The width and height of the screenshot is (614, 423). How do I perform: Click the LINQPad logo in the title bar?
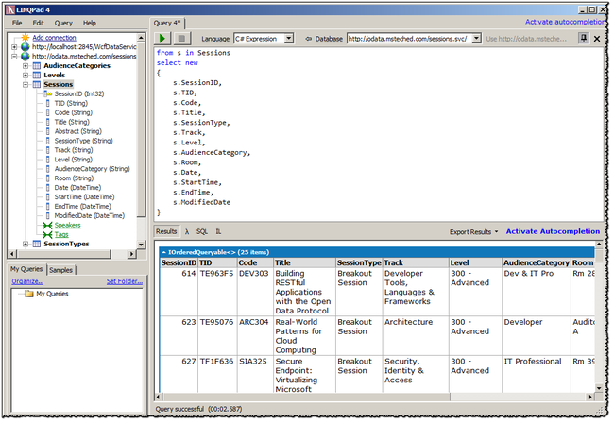pos(9,9)
